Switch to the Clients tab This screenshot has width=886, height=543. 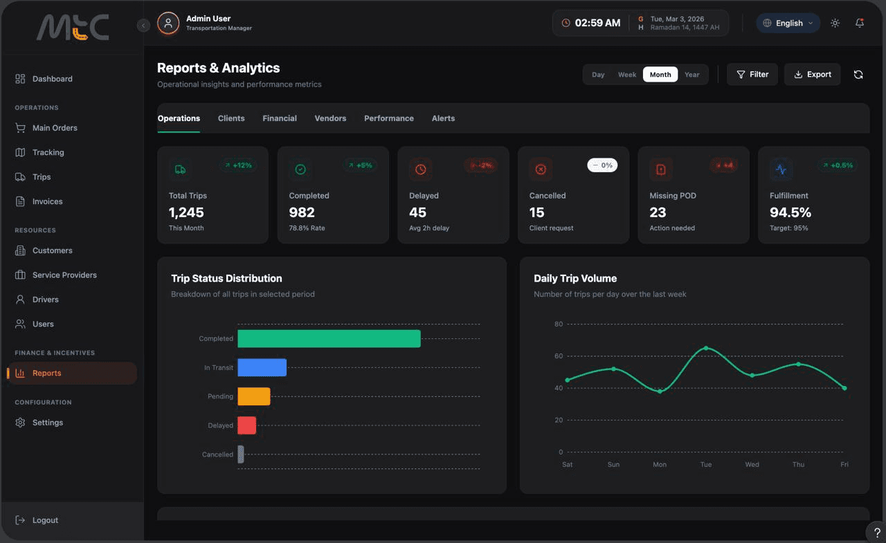click(x=231, y=118)
